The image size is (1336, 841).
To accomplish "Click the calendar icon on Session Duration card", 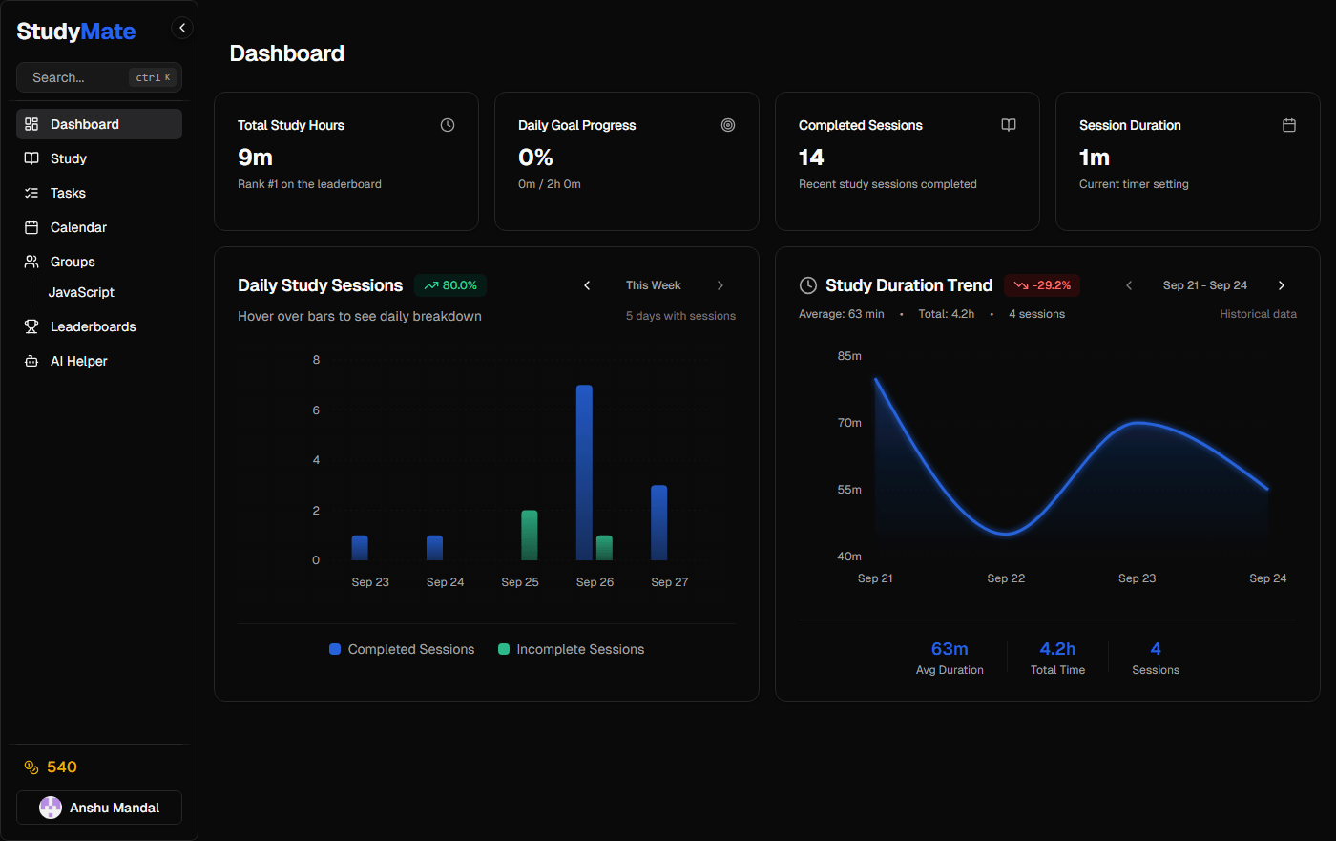I will coord(1289,124).
